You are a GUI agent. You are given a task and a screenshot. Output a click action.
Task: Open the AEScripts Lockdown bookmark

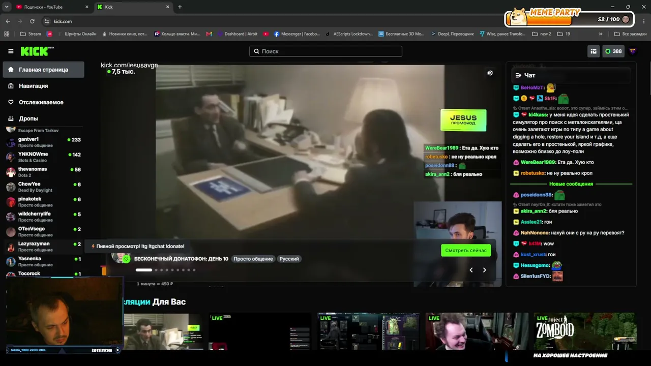coord(349,34)
